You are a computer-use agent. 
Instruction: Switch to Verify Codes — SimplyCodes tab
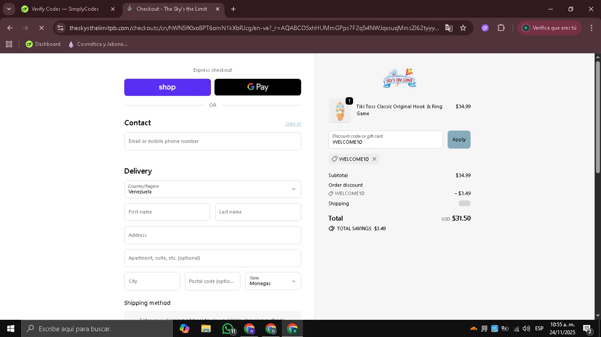click(65, 9)
